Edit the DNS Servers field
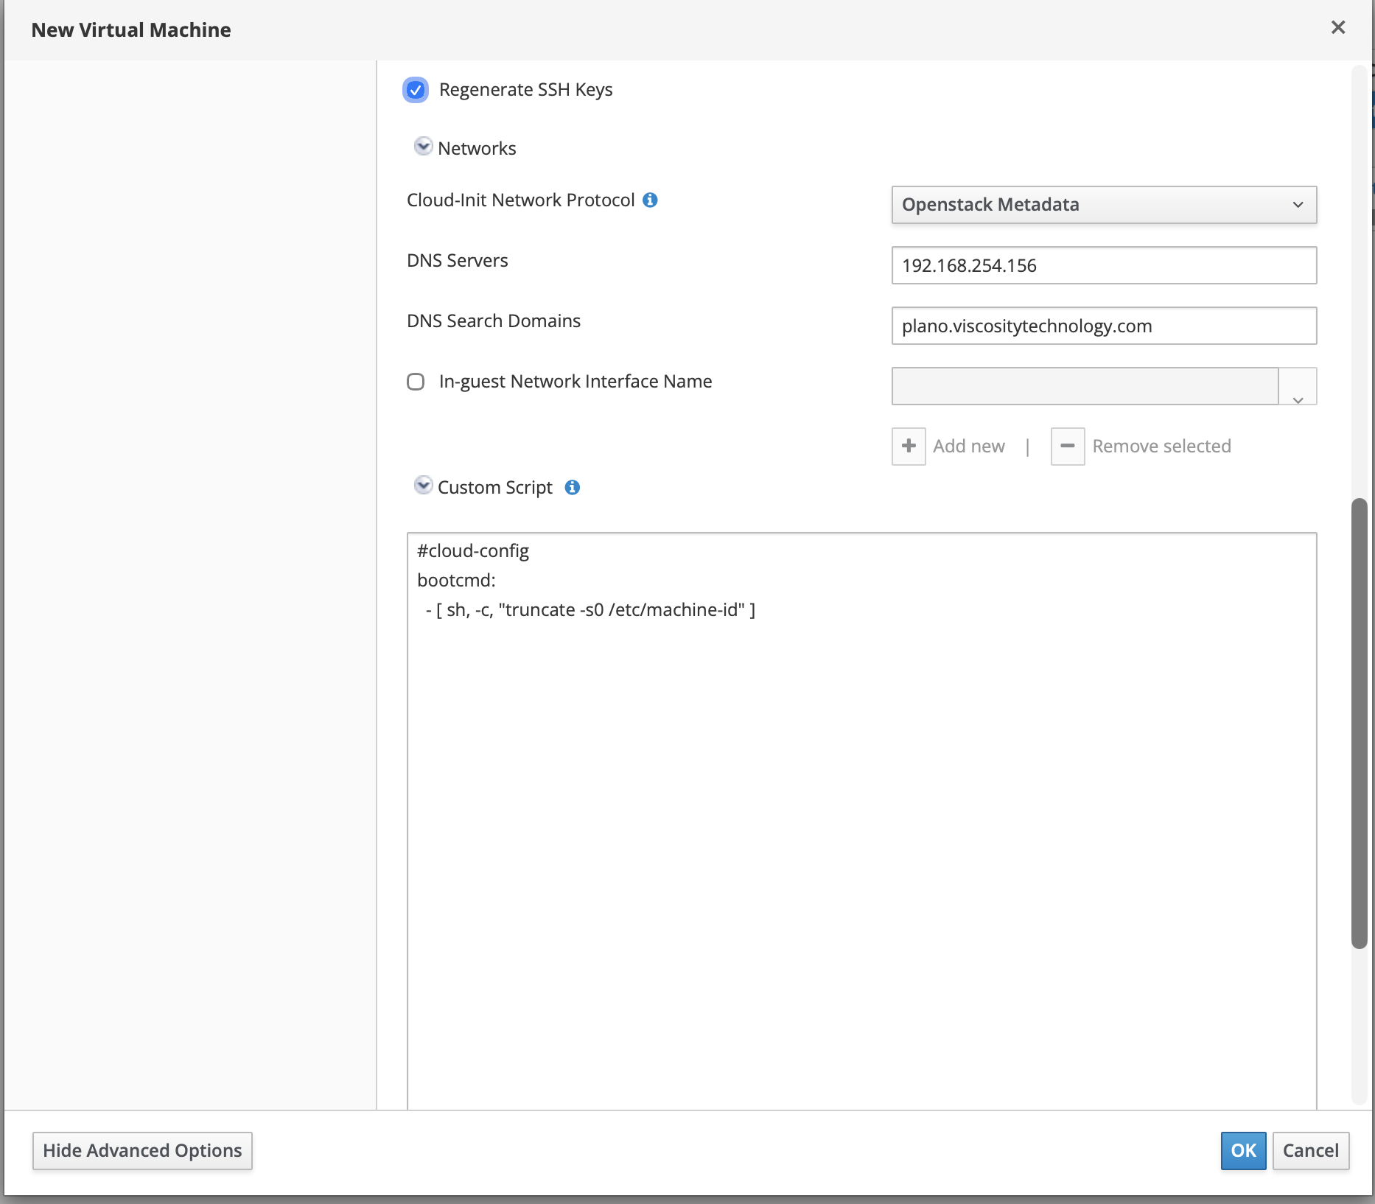The image size is (1375, 1204). 1104,265
